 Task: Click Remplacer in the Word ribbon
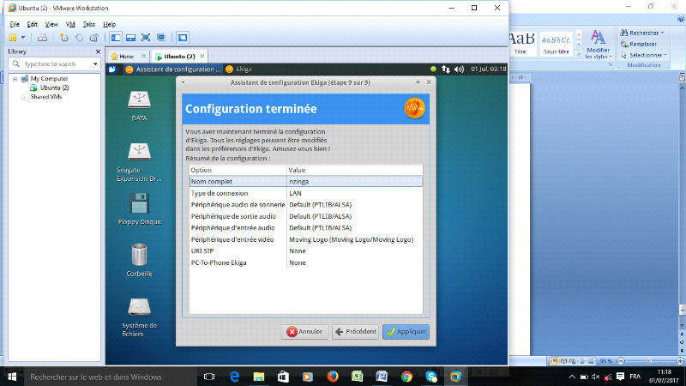tap(639, 45)
